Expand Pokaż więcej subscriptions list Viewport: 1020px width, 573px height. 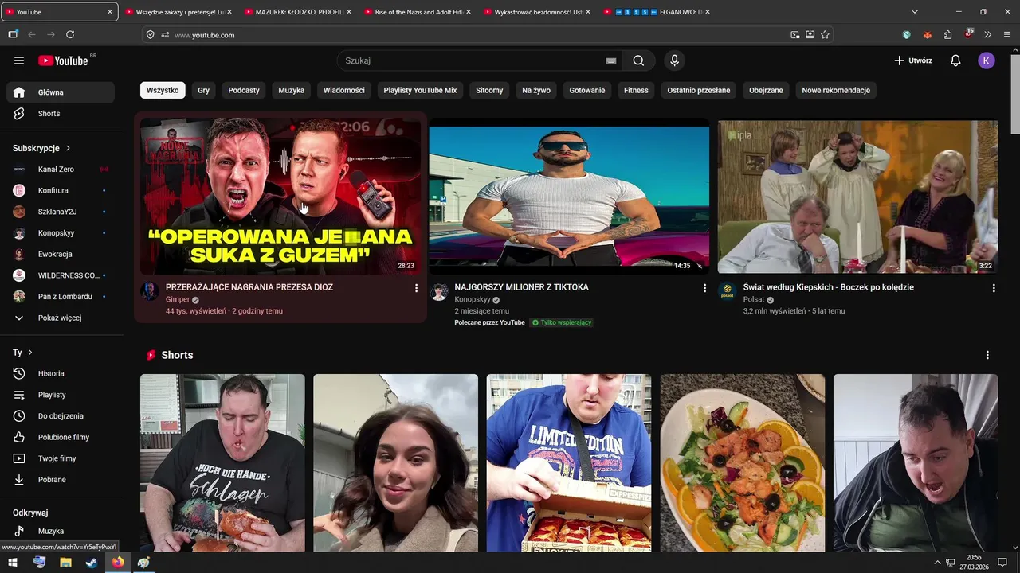pyautogui.click(x=61, y=318)
